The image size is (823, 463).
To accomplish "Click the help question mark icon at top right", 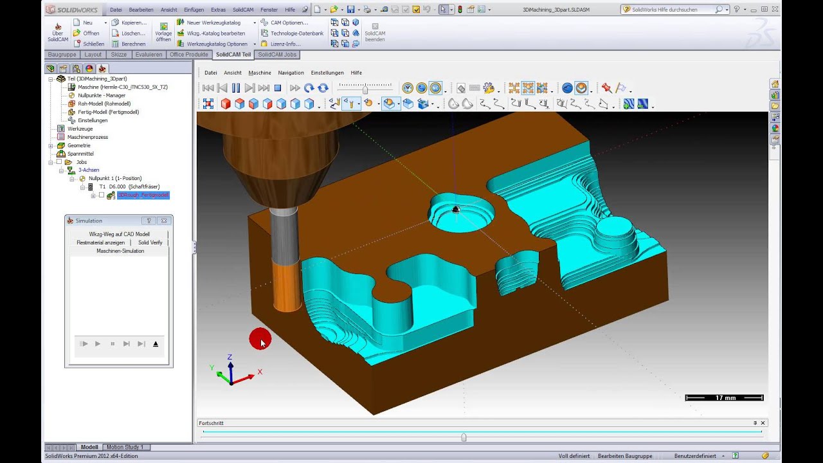I will (x=737, y=10).
